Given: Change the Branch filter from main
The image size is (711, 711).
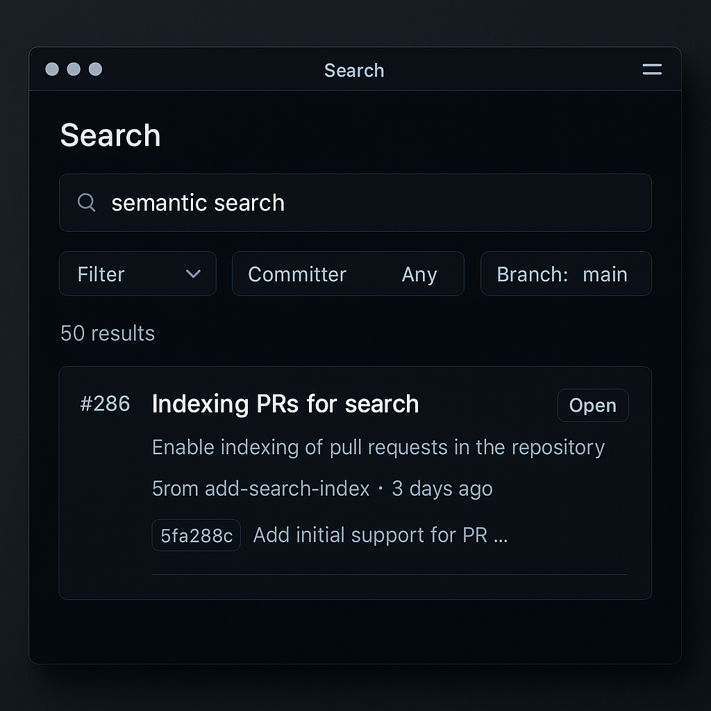Looking at the screenshot, I should point(565,274).
